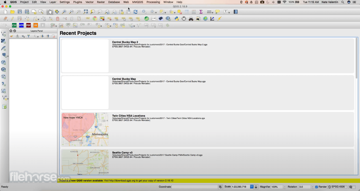Click the lightning bolt plugin icon
The width and height of the screenshot is (360, 191).
219,19
